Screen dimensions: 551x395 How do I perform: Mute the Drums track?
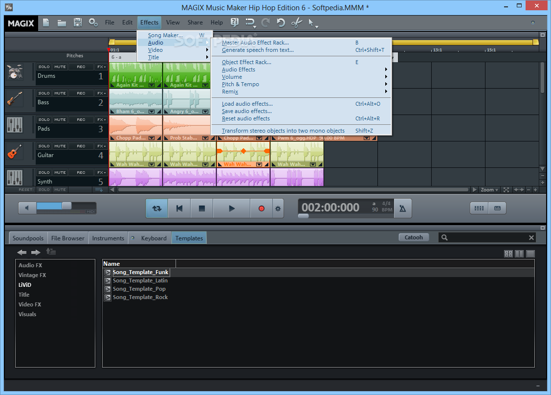[x=60, y=67]
